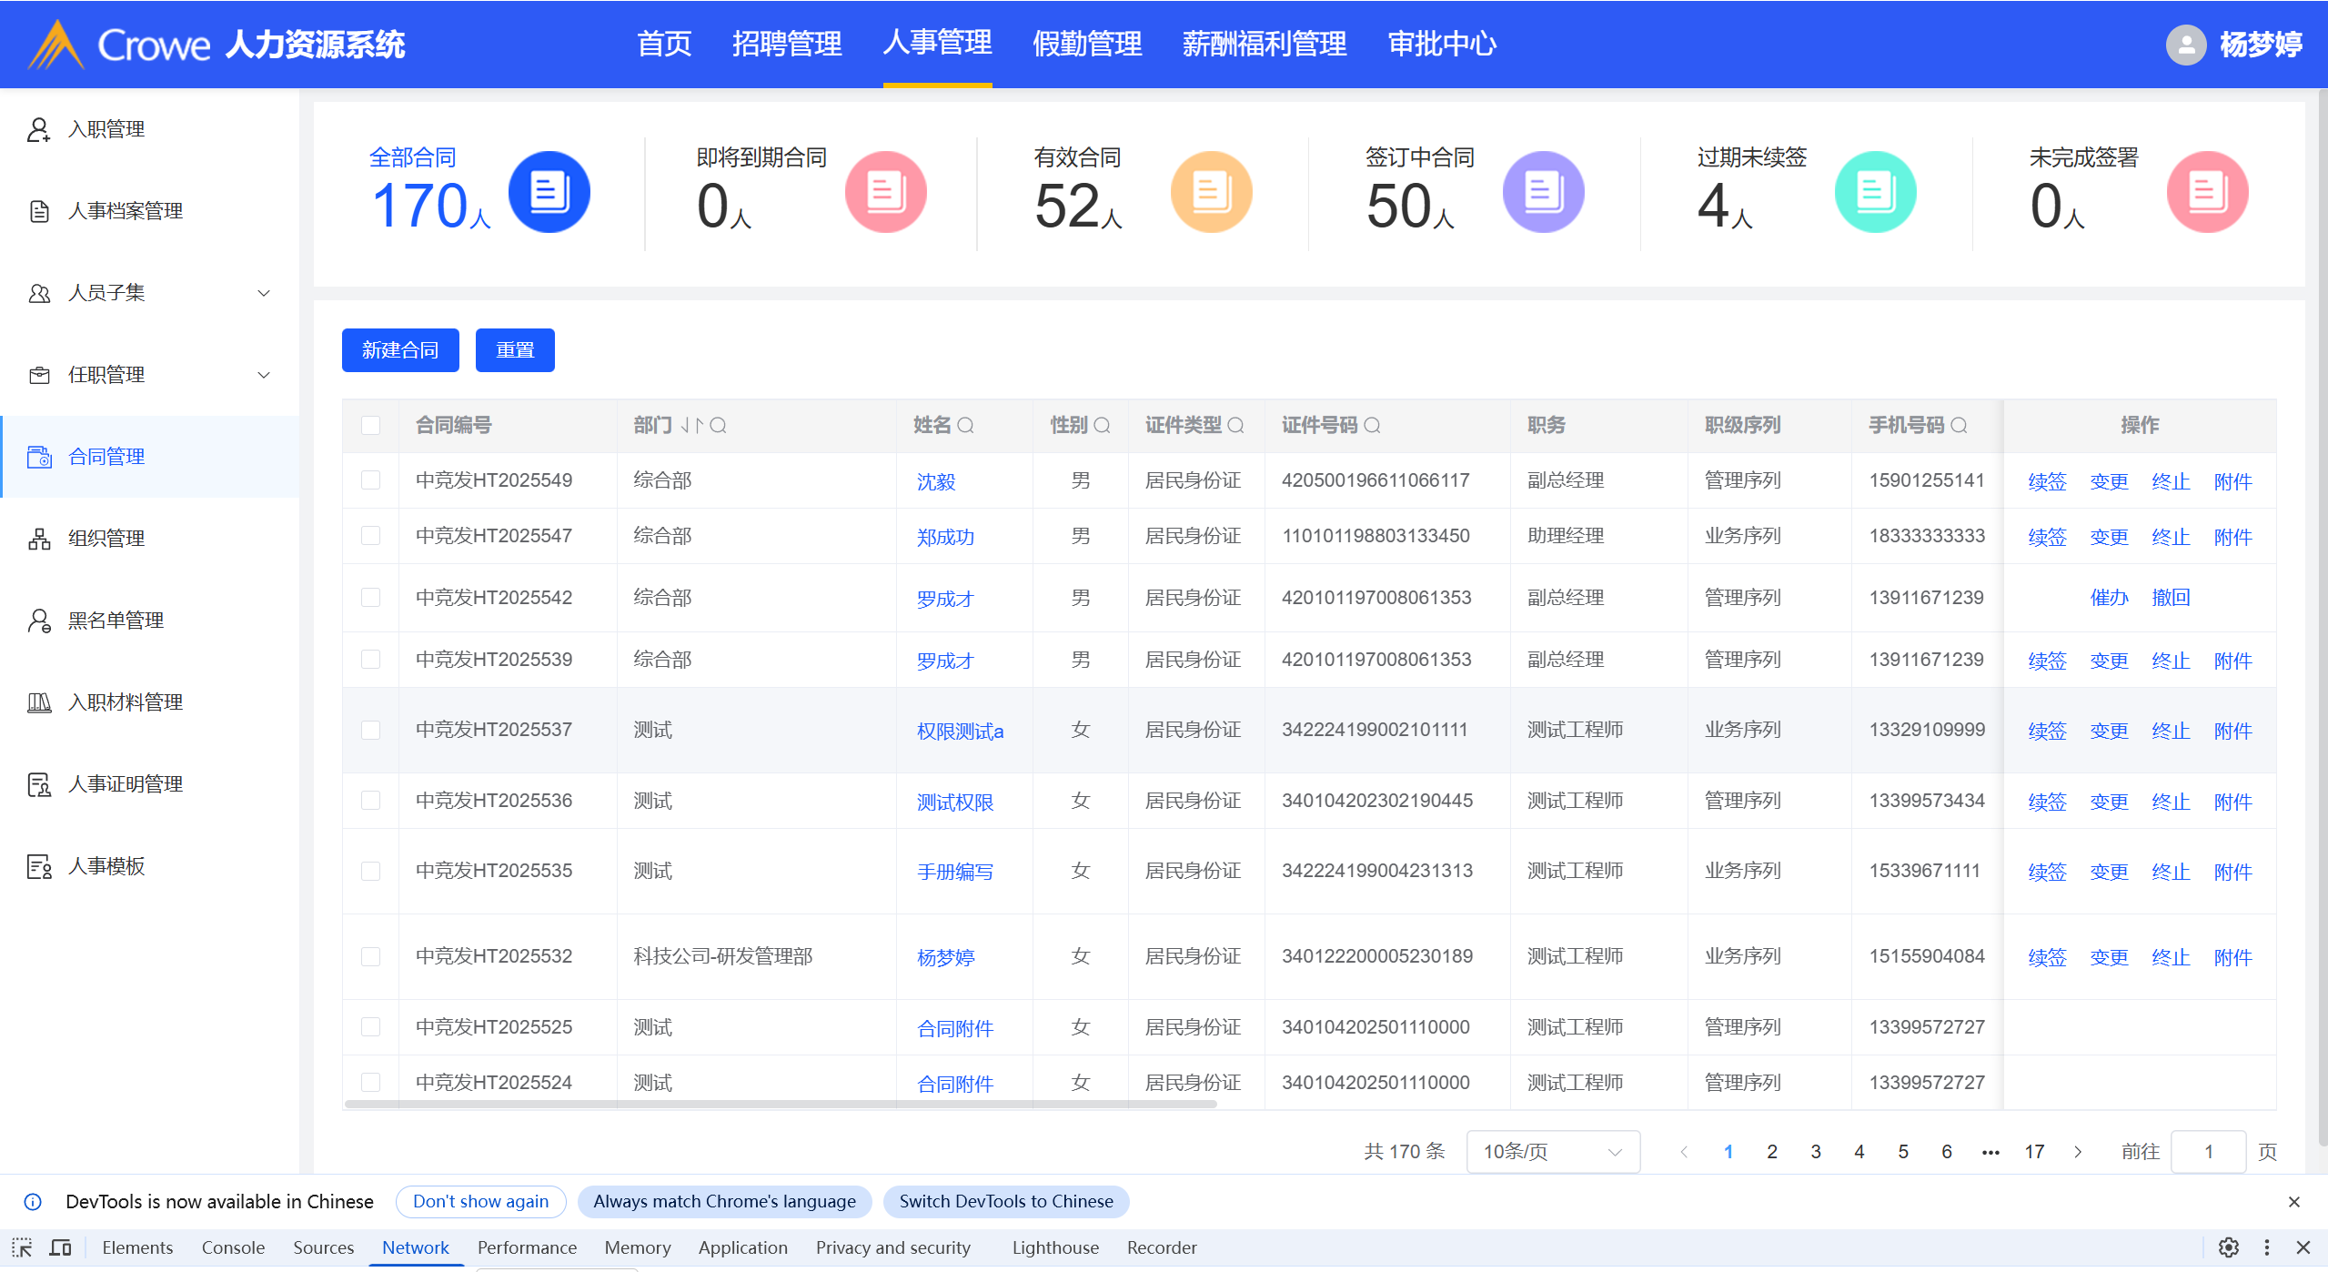Click the page jump input field
The image size is (2328, 1272).
(2208, 1152)
